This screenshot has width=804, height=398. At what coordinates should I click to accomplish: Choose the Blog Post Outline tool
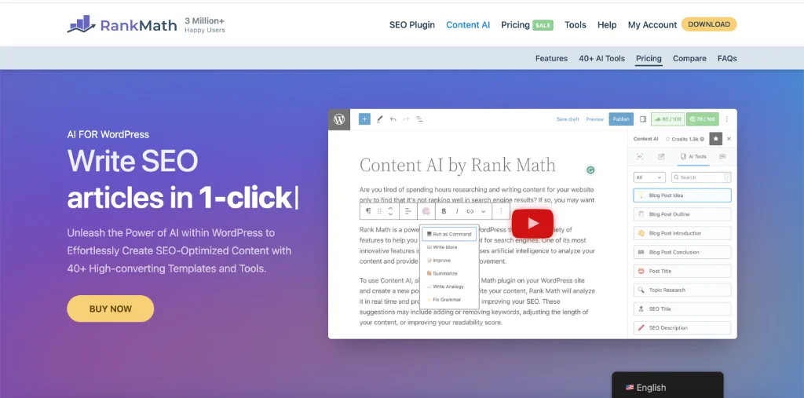(682, 214)
